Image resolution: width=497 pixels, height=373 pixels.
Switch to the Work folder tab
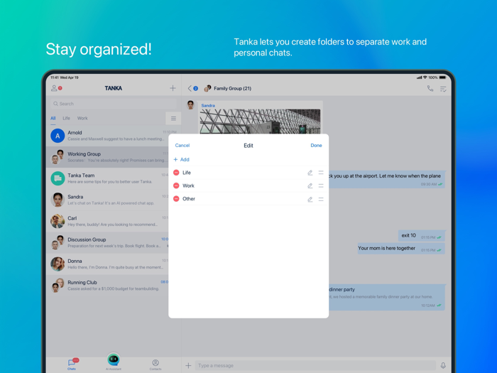82,119
